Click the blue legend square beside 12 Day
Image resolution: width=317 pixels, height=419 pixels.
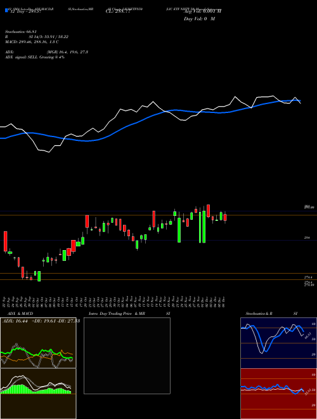pos(7,10)
